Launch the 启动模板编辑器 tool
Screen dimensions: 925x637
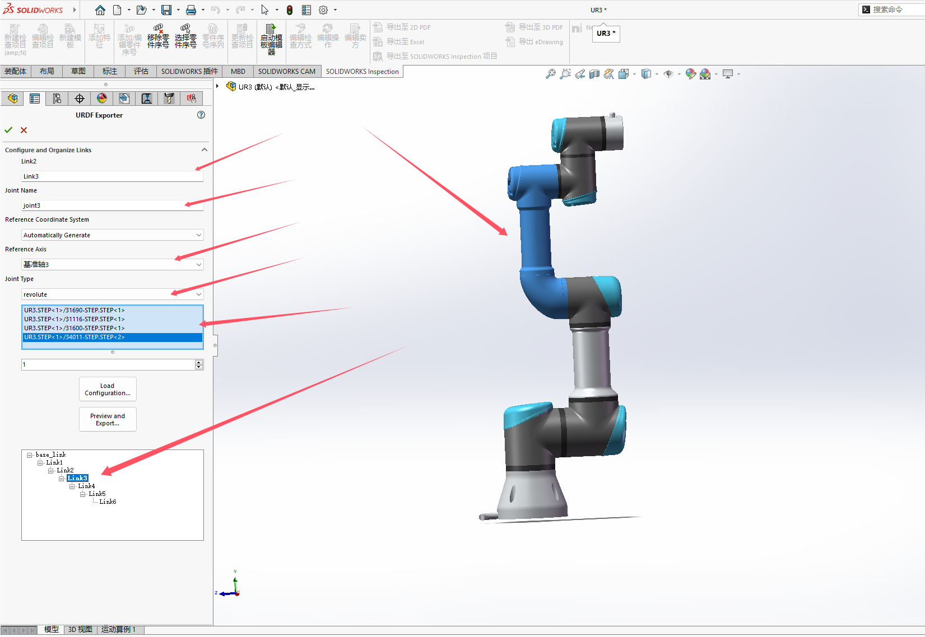(271, 38)
